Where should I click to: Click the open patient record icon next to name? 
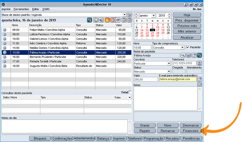[194, 55]
